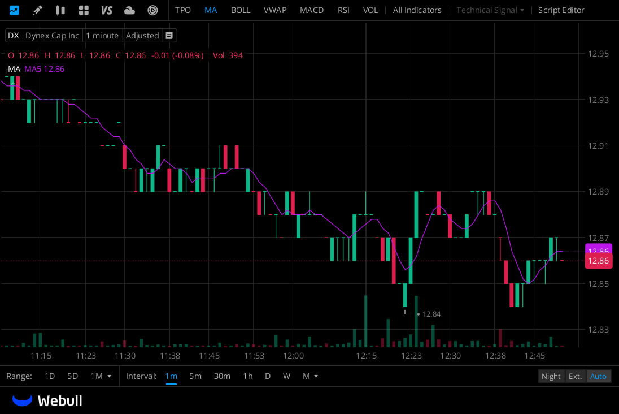Image resolution: width=619 pixels, height=414 pixels.
Task: Switch to candlestick chart style icon
Action: tap(60, 10)
